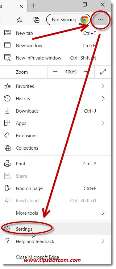Click the Chrome profile avatar icon
Viewport: 116px width, 269px height.
(x=85, y=20)
